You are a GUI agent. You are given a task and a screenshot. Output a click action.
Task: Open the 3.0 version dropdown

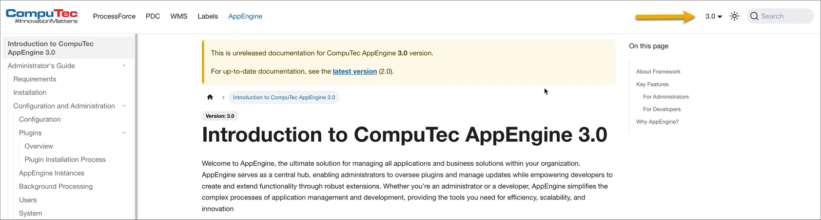click(x=714, y=16)
